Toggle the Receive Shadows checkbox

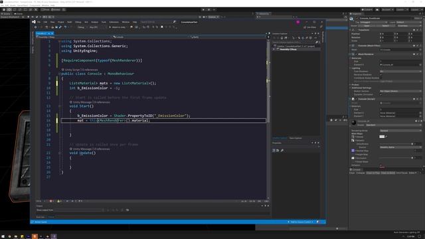pos(381,75)
